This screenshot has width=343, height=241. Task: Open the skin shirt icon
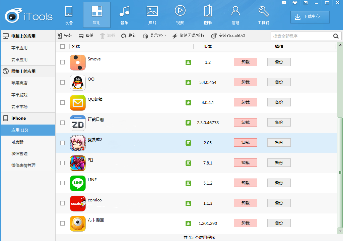(x=295, y=3)
